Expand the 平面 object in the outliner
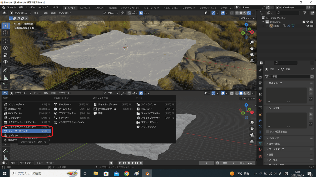This screenshot has height=177, width=316. coord(267,26)
